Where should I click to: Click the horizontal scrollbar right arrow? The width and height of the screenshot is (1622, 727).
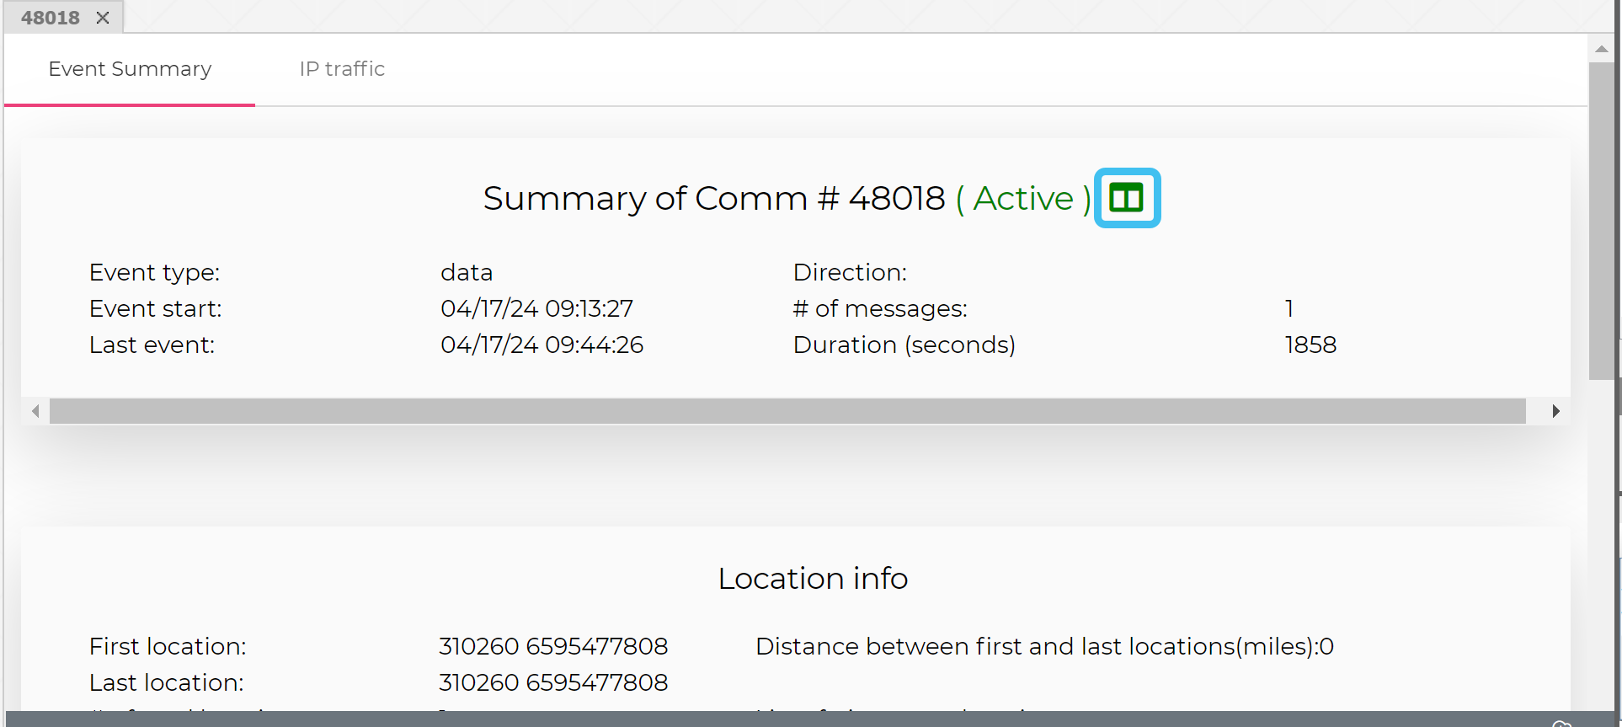1555,411
